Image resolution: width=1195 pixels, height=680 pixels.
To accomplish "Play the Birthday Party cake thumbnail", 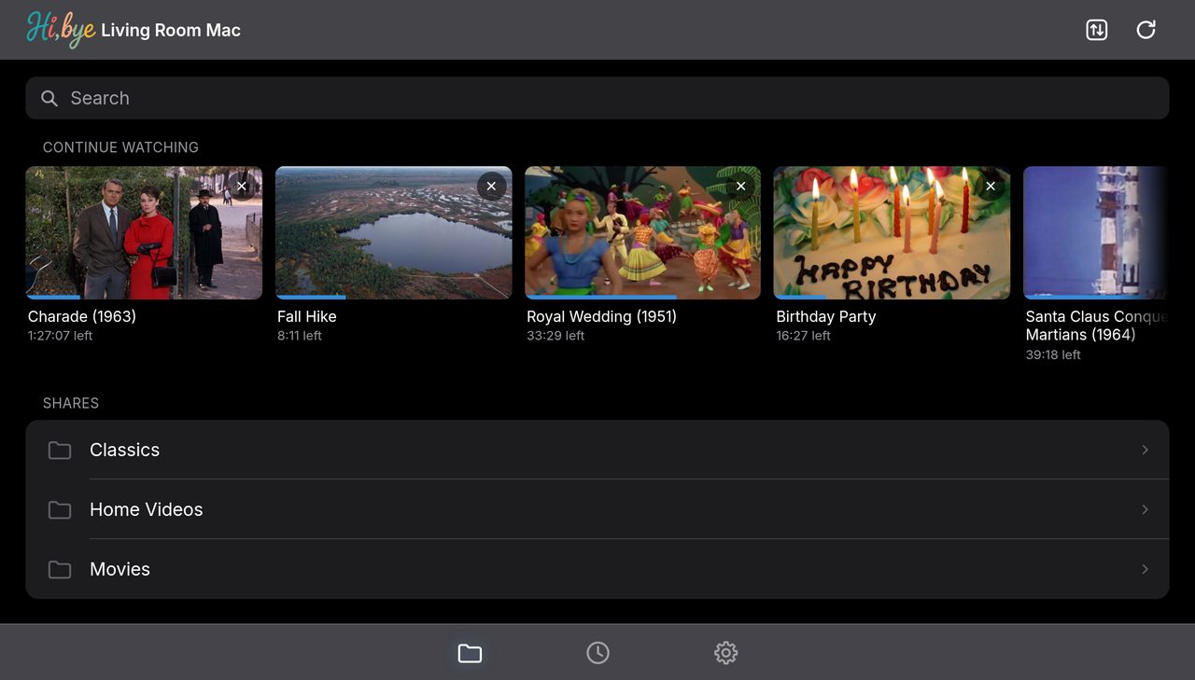I will pyautogui.click(x=893, y=233).
